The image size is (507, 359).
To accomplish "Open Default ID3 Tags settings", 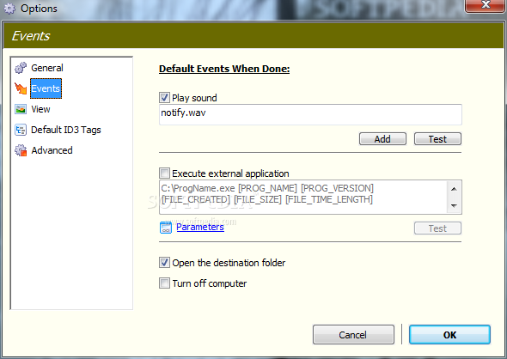I will click(66, 130).
